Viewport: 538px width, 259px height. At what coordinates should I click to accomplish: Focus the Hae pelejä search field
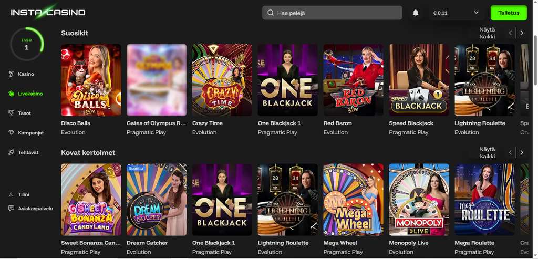pyautogui.click(x=332, y=13)
